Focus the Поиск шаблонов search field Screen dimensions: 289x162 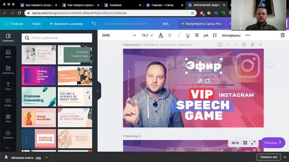click(x=57, y=38)
